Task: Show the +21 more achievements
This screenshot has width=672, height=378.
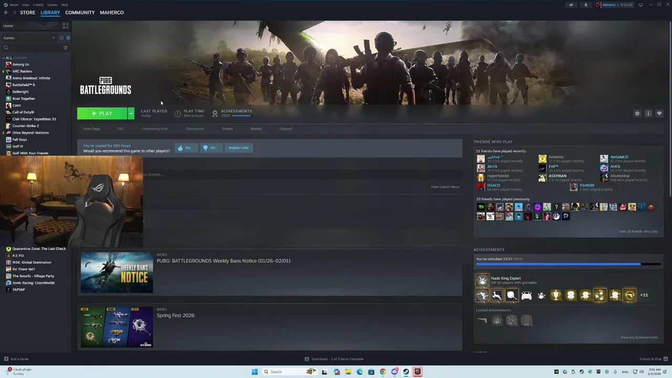Action: (x=644, y=295)
